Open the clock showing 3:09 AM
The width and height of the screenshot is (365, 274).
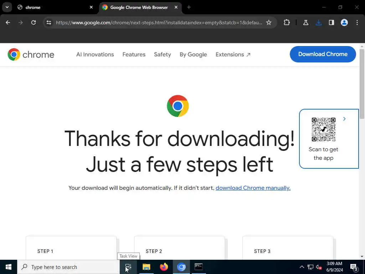[334, 267]
